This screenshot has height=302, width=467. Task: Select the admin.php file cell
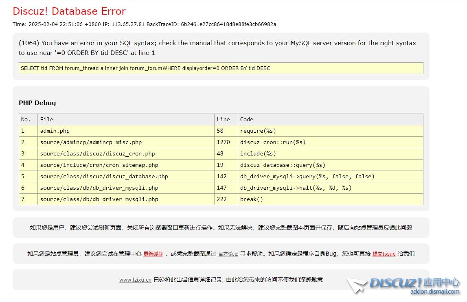[x=126, y=131]
